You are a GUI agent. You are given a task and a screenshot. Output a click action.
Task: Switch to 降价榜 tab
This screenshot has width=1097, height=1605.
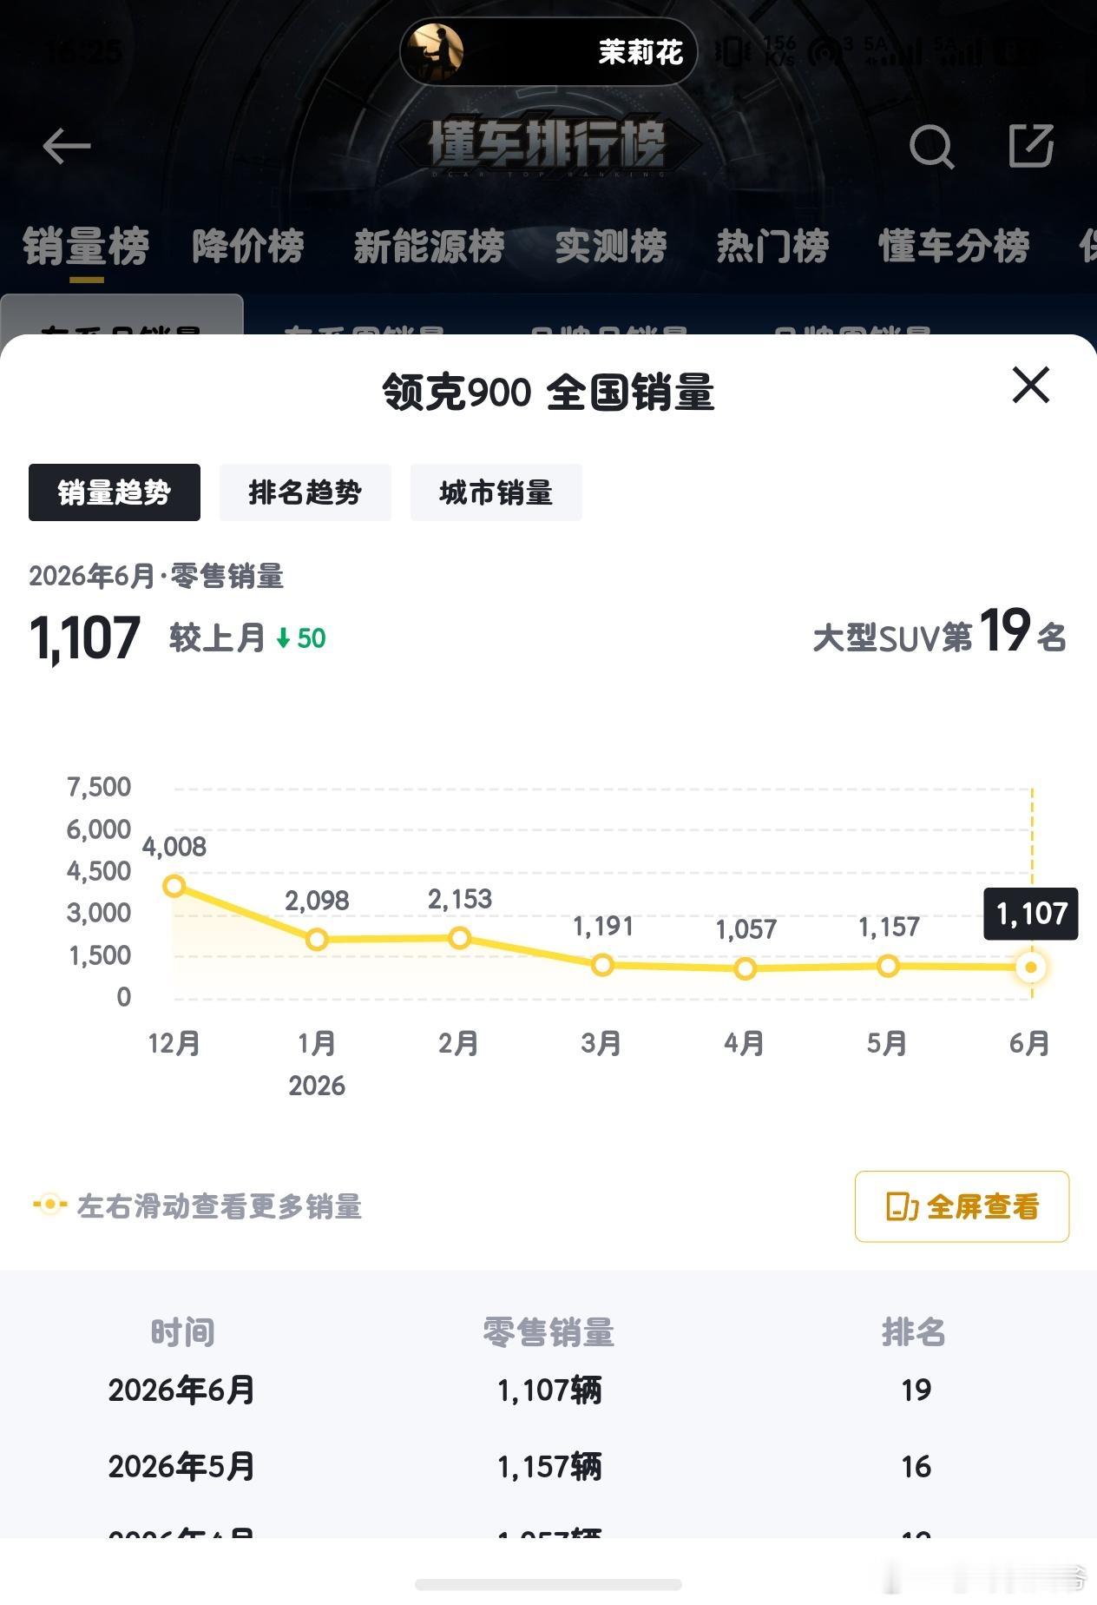tap(248, 247)
